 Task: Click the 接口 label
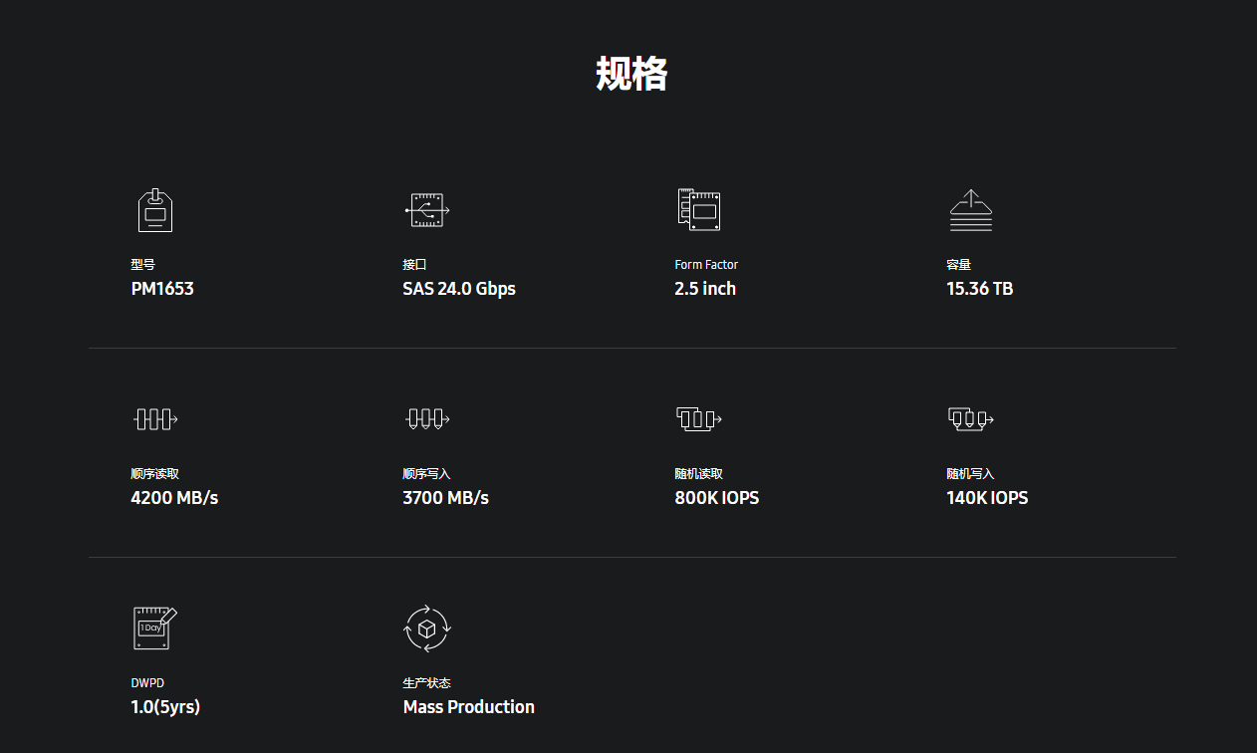[x=414, y=265]
